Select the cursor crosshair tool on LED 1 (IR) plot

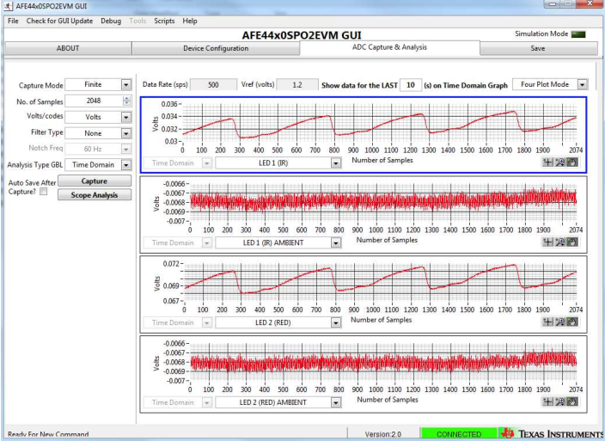click(548, 161)
